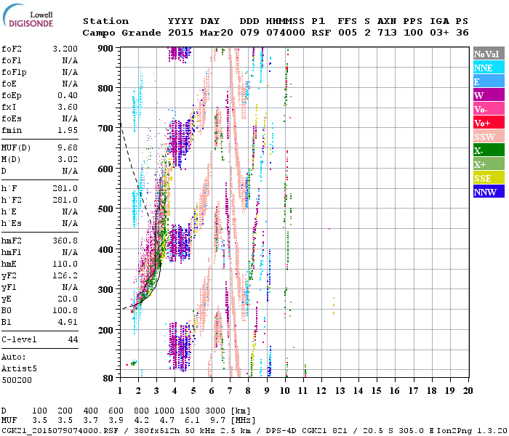Click the foF1 N/A value
509x436 pixels.
[x=70, y=60]
